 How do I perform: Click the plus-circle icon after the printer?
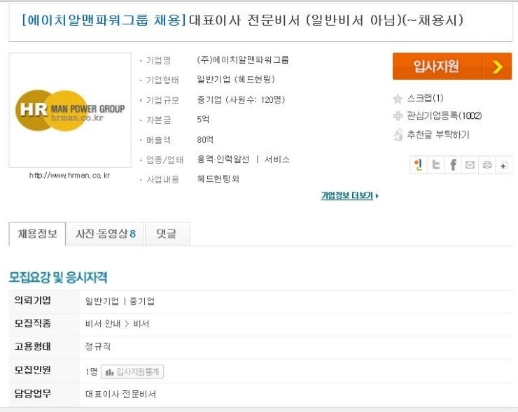point(504,164)
